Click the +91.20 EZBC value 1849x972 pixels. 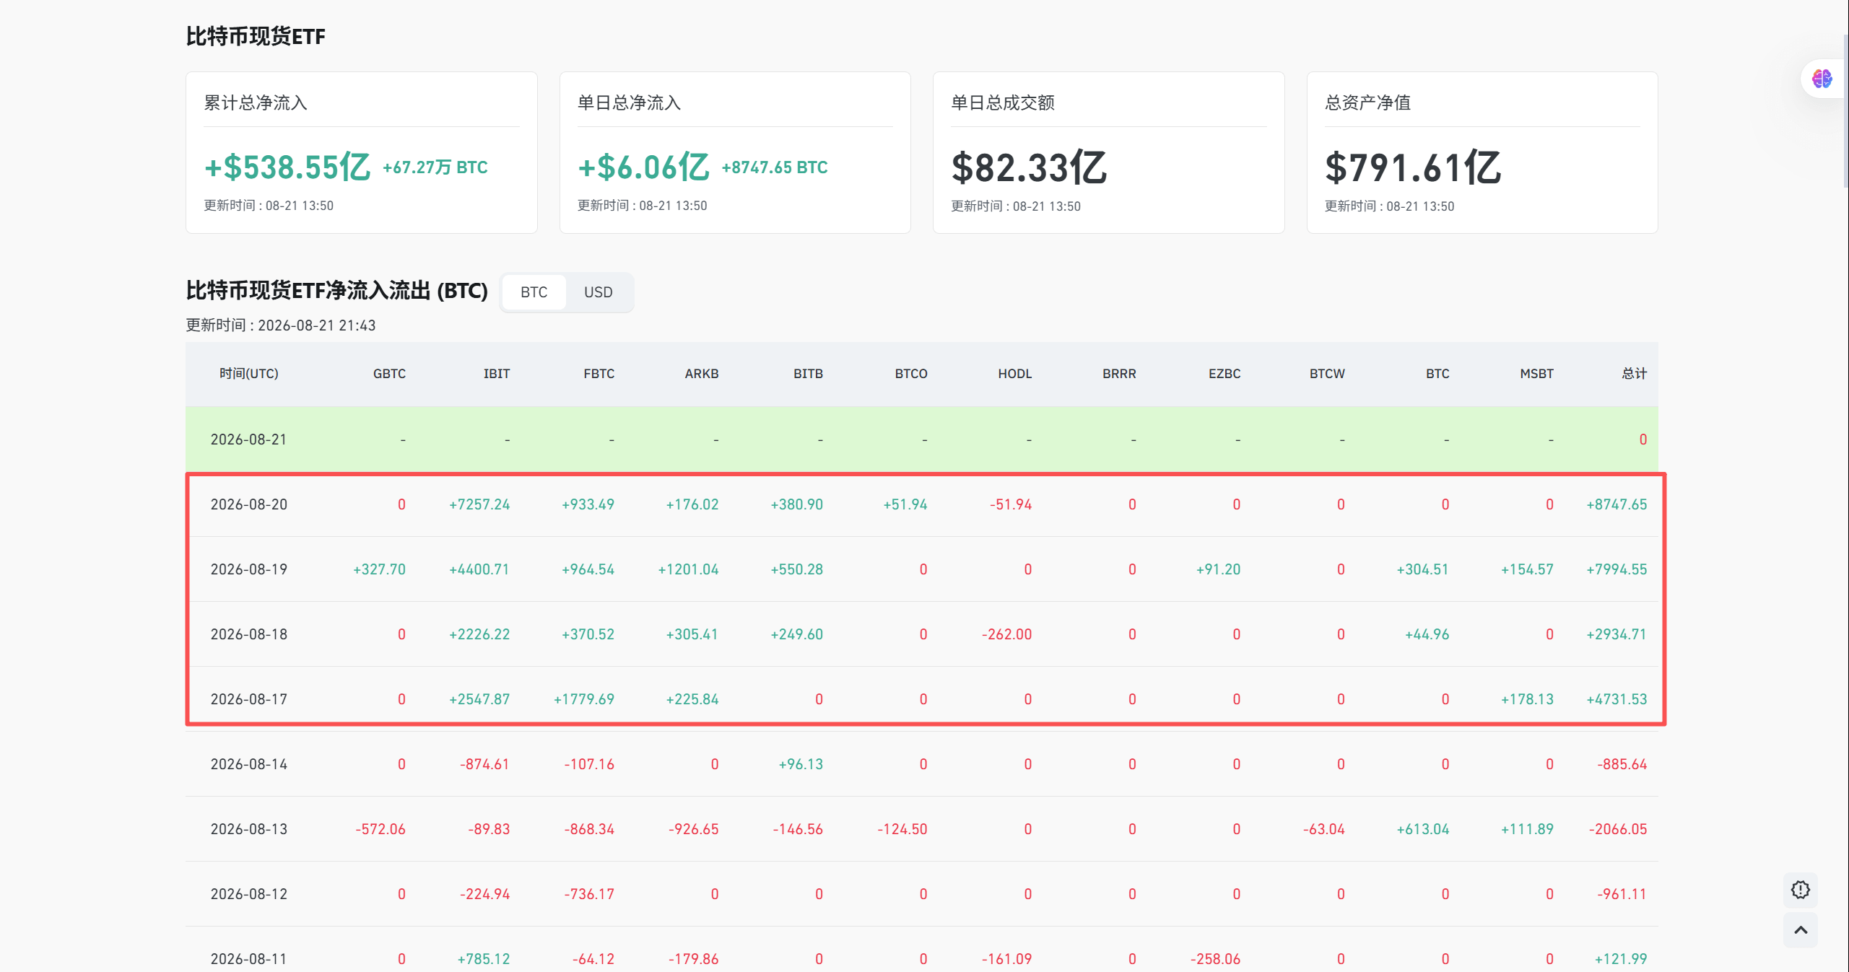[x=1218, y=569]
